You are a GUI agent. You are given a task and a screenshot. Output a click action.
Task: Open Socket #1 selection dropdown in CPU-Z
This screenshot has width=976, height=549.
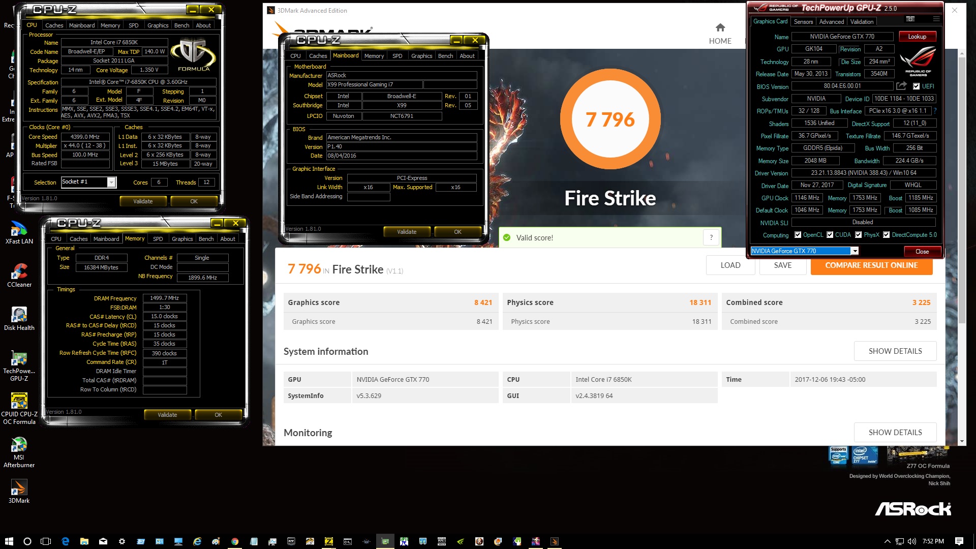coord(111,182)
